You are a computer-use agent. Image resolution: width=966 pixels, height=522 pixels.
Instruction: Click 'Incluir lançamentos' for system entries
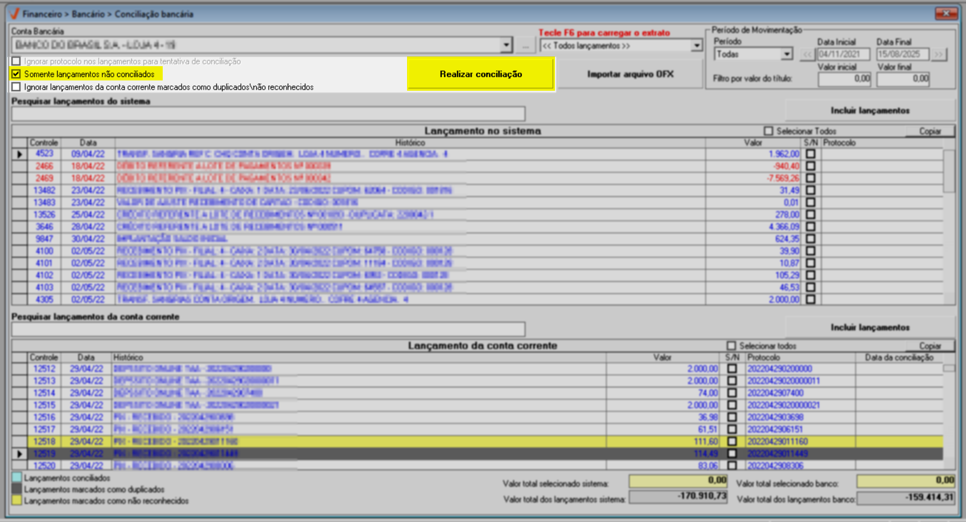pyautogui.click(x=870, y=111)
